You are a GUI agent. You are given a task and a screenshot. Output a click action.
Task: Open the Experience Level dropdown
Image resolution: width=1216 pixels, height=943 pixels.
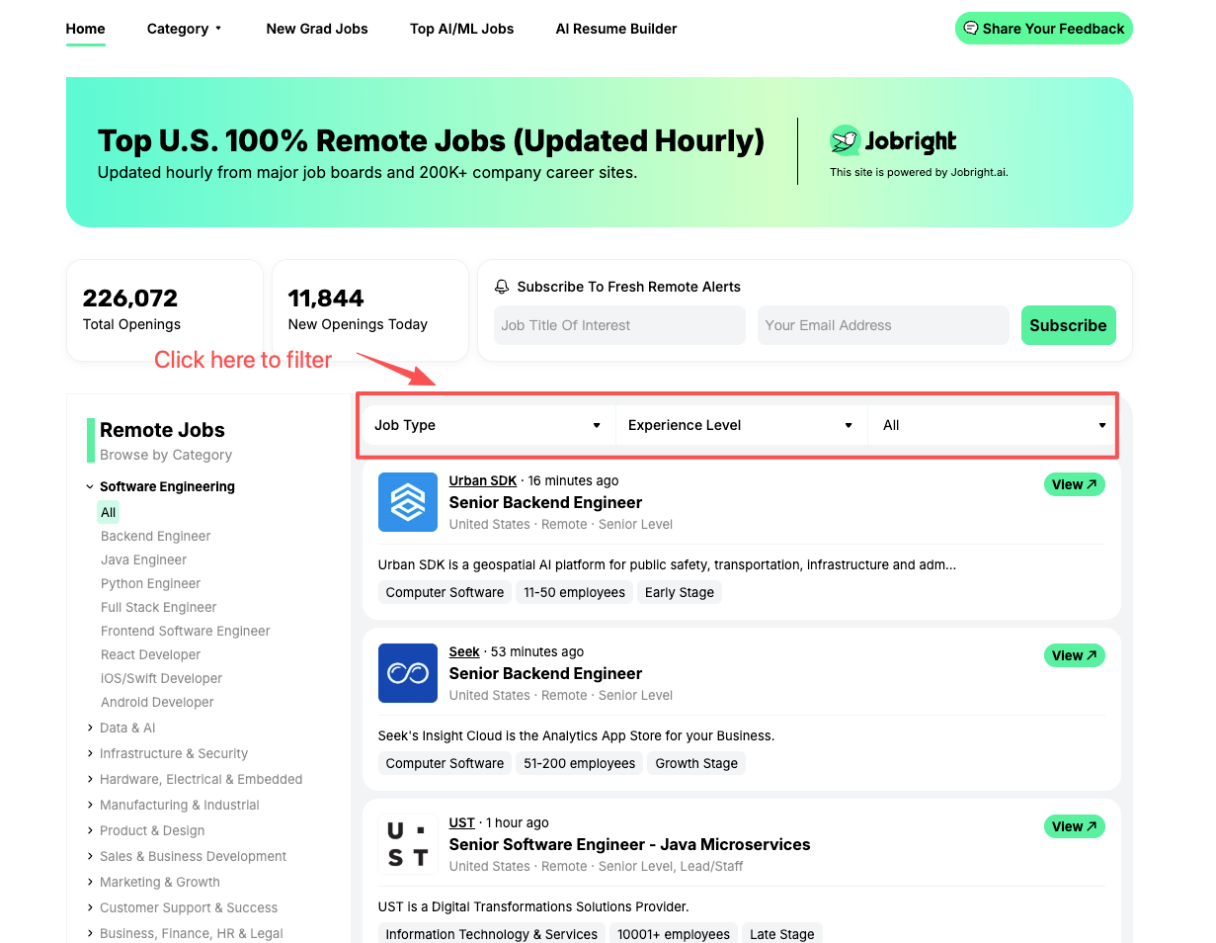[740, 424]
